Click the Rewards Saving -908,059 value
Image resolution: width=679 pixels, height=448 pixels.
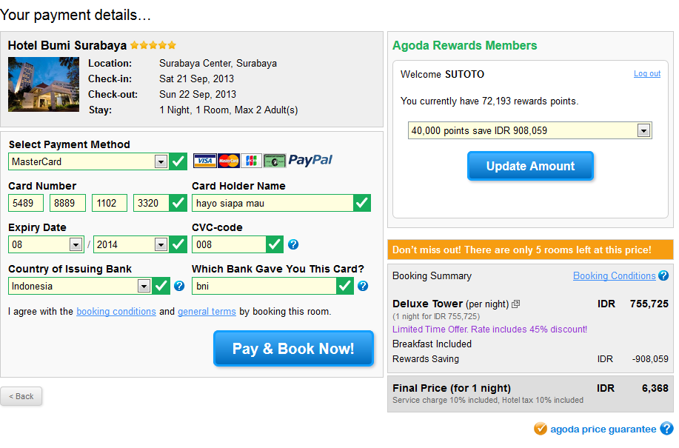pyautogui.click(x=650, y=359)
